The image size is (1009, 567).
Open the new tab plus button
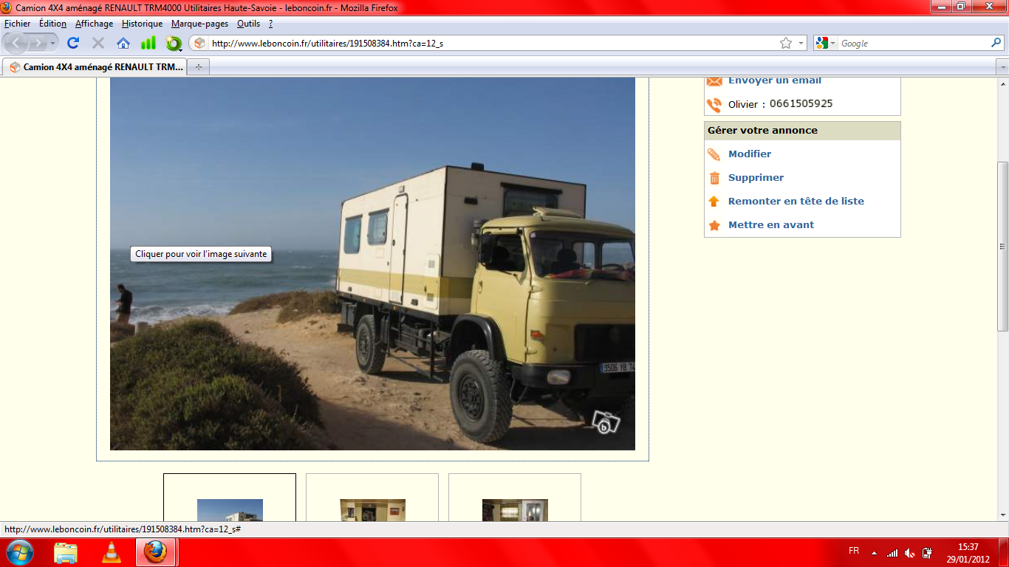[x=198, y=67]
